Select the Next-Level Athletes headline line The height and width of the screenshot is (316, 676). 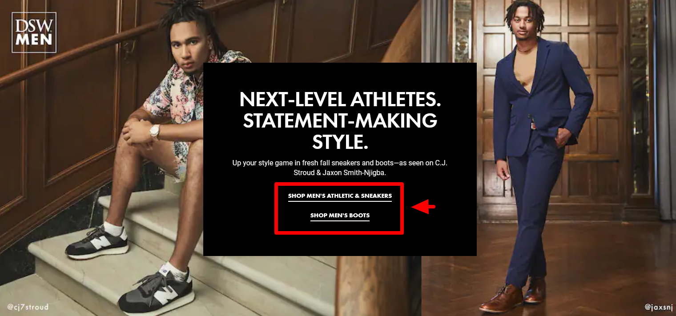point(340,100)
